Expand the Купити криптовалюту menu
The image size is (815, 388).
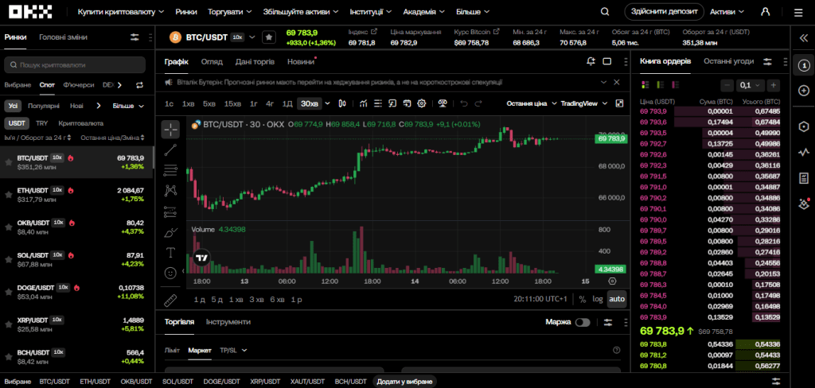point(121,11)
